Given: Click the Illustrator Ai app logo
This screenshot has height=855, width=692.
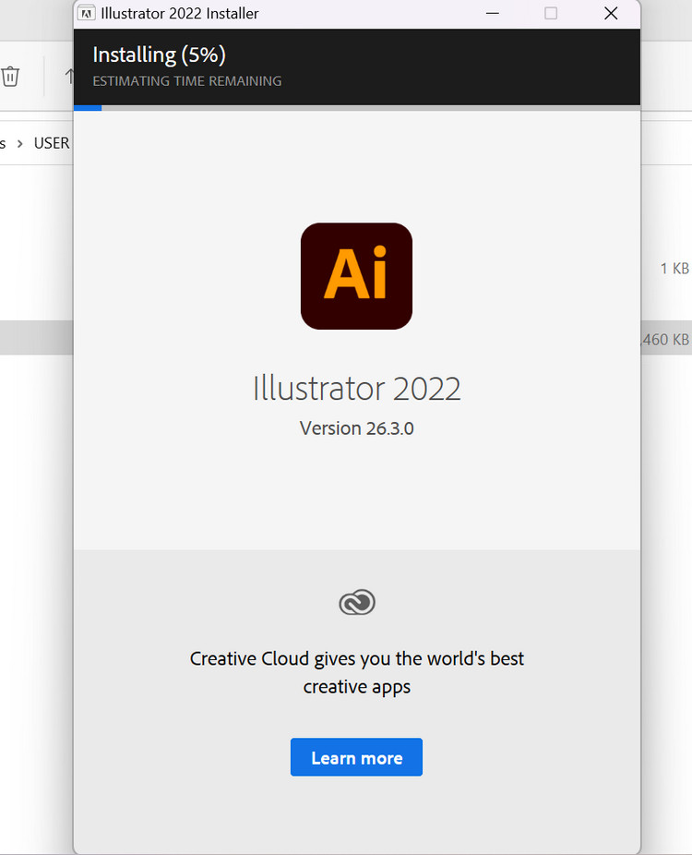Looking at the screenshot, I should click(356, 276).
